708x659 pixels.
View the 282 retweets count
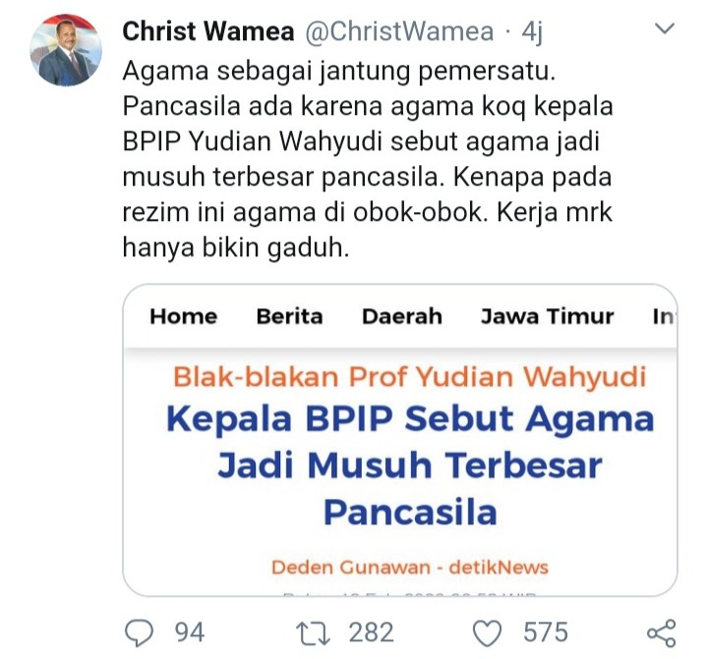pos(371,632)
